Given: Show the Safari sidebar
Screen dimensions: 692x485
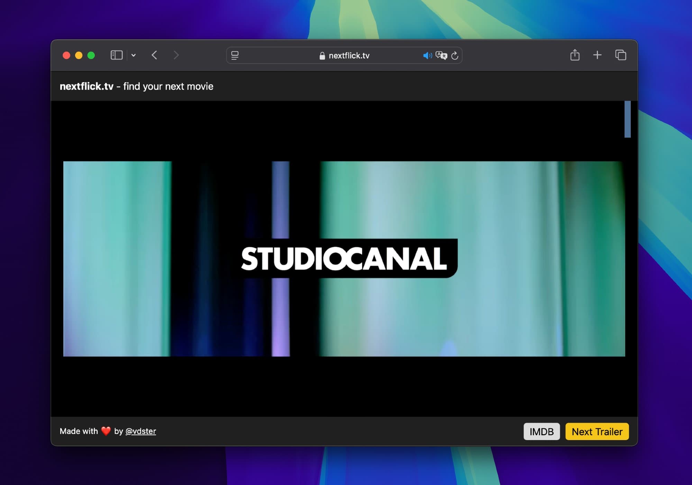Looking at the screenshot, I should pyautogui.click(x=116, y=55).
